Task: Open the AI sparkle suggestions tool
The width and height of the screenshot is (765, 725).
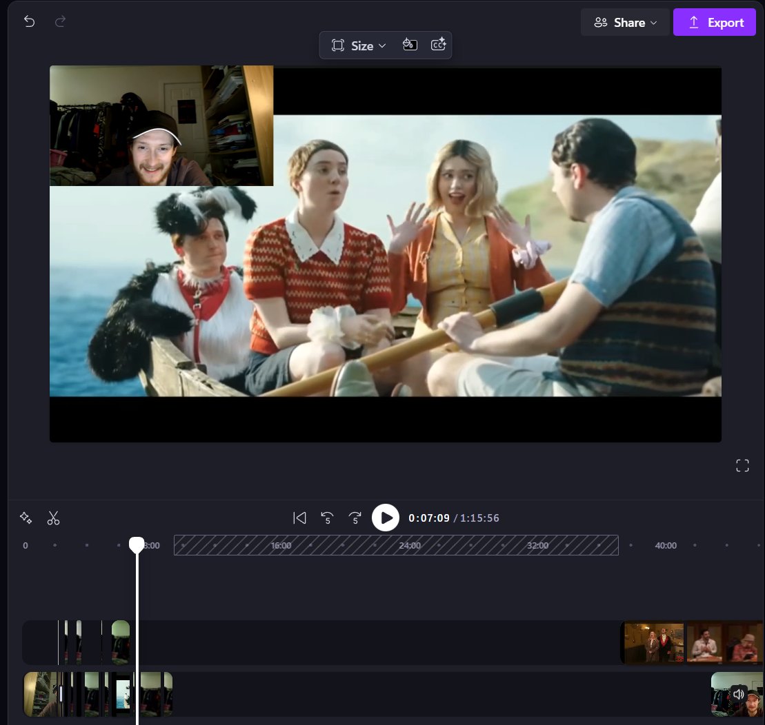Action: tap(26, 518)
